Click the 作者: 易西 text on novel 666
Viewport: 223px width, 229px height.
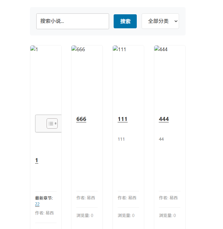click(86, 198)
